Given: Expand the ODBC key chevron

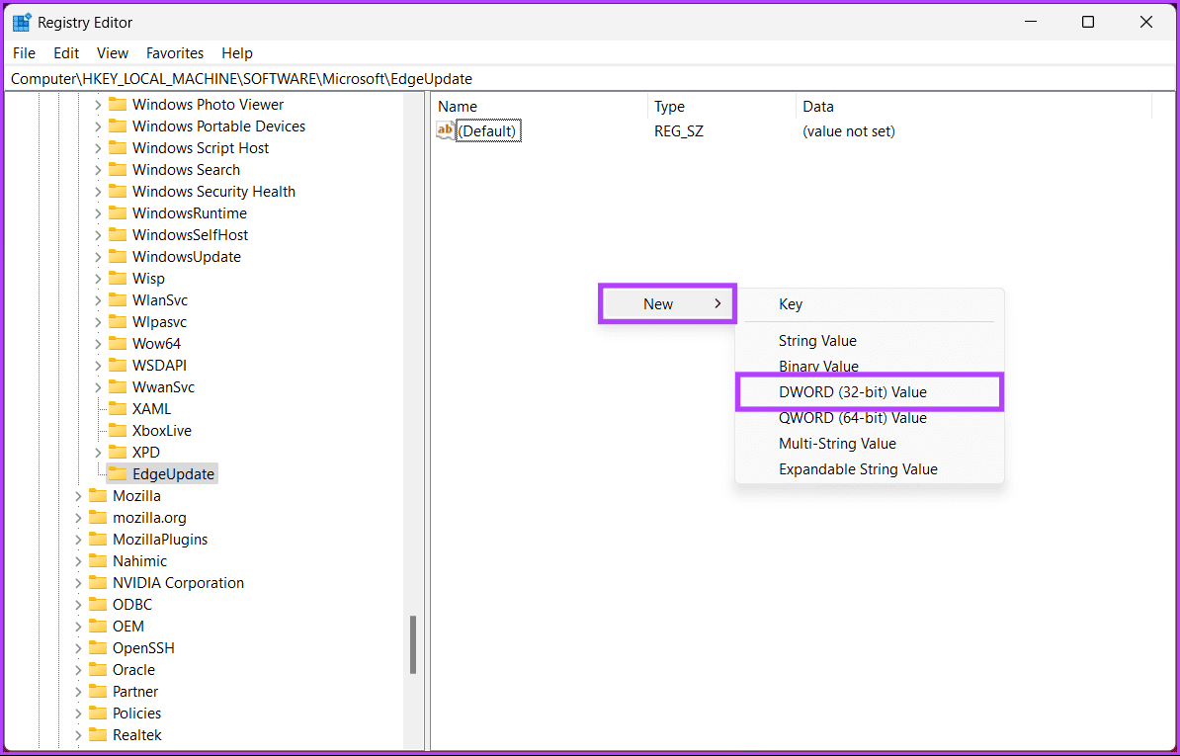Looking at the screenshot, I should (x=78, y=605).
